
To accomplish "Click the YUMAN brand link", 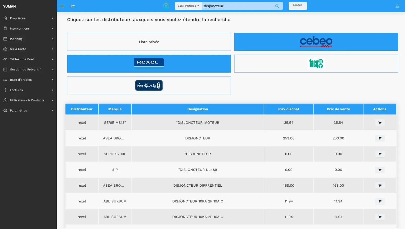I will coord(9,6).
